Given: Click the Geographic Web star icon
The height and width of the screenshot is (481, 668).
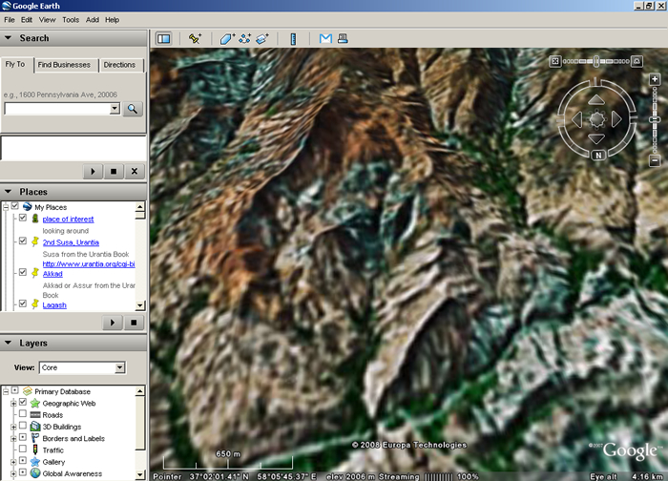Looking at the screenshot, I should click(x=35, y=403).
